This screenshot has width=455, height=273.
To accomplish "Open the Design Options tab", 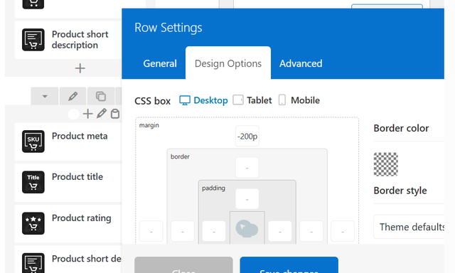I will click(x=228, y=63).
